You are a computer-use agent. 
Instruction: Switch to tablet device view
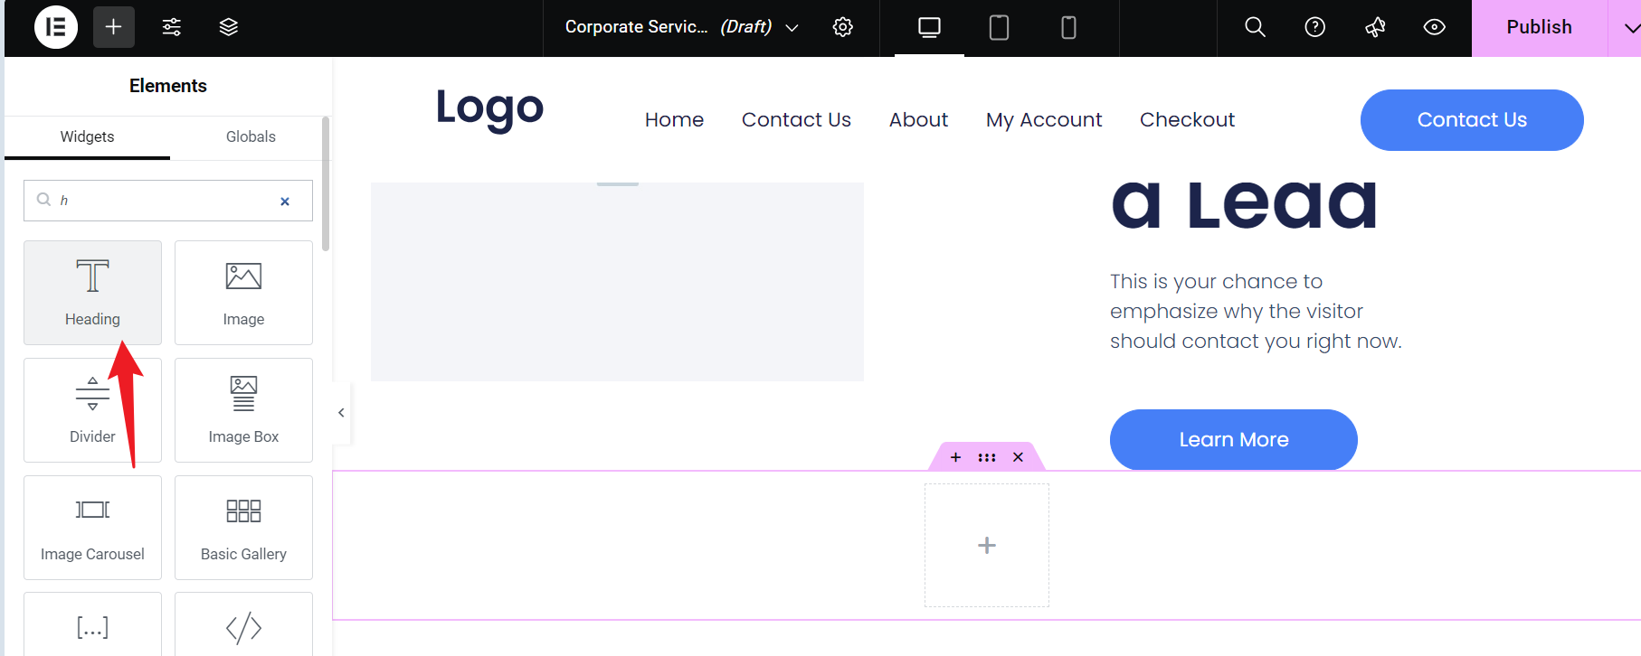[x=999, y=27]
